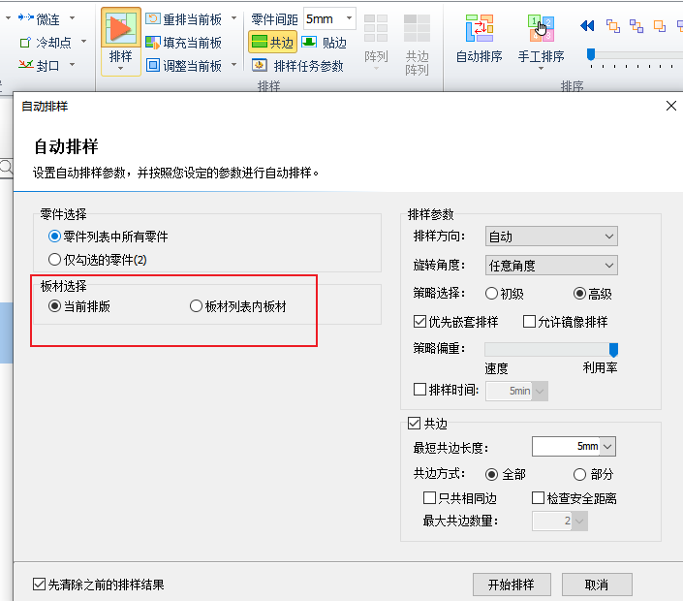
Task: Click the 微连 micro-joint icon
Action: (26, 17)
